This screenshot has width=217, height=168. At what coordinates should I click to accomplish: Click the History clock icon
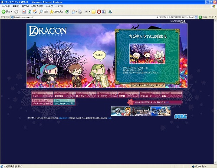click(x=67, y=12)
